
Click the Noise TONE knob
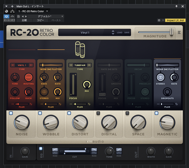tap(15, 77)
